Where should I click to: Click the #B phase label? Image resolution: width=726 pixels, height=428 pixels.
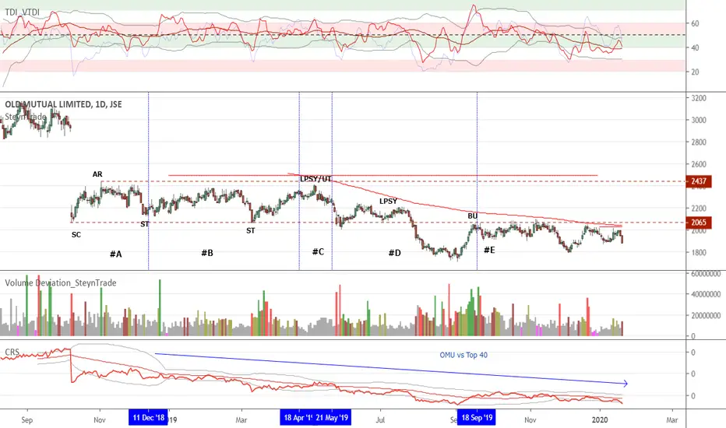[x=207, y=253]
